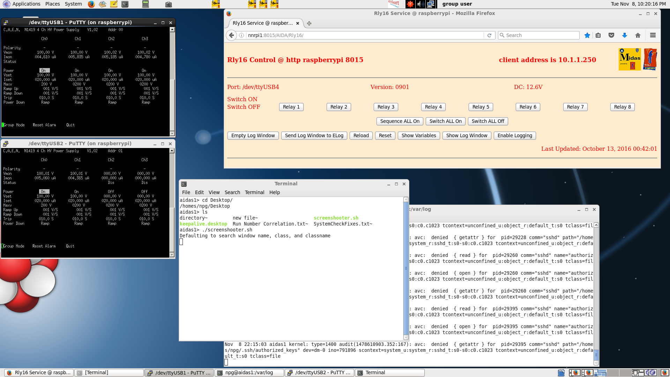
Task: Select Group Mode in ttyUSB1 PuTTY
Action: [14, 125]
